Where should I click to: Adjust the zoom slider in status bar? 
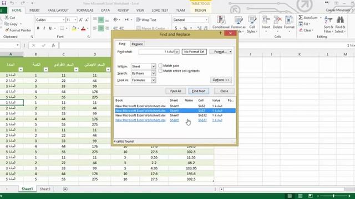coord(333,196)
